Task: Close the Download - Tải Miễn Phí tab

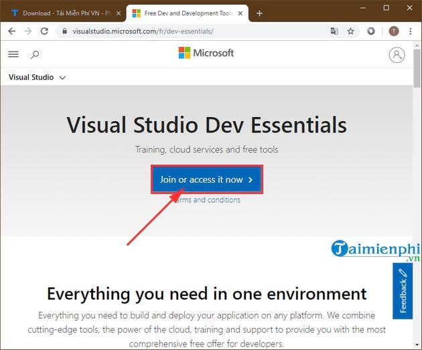Action: coord(119,13)
